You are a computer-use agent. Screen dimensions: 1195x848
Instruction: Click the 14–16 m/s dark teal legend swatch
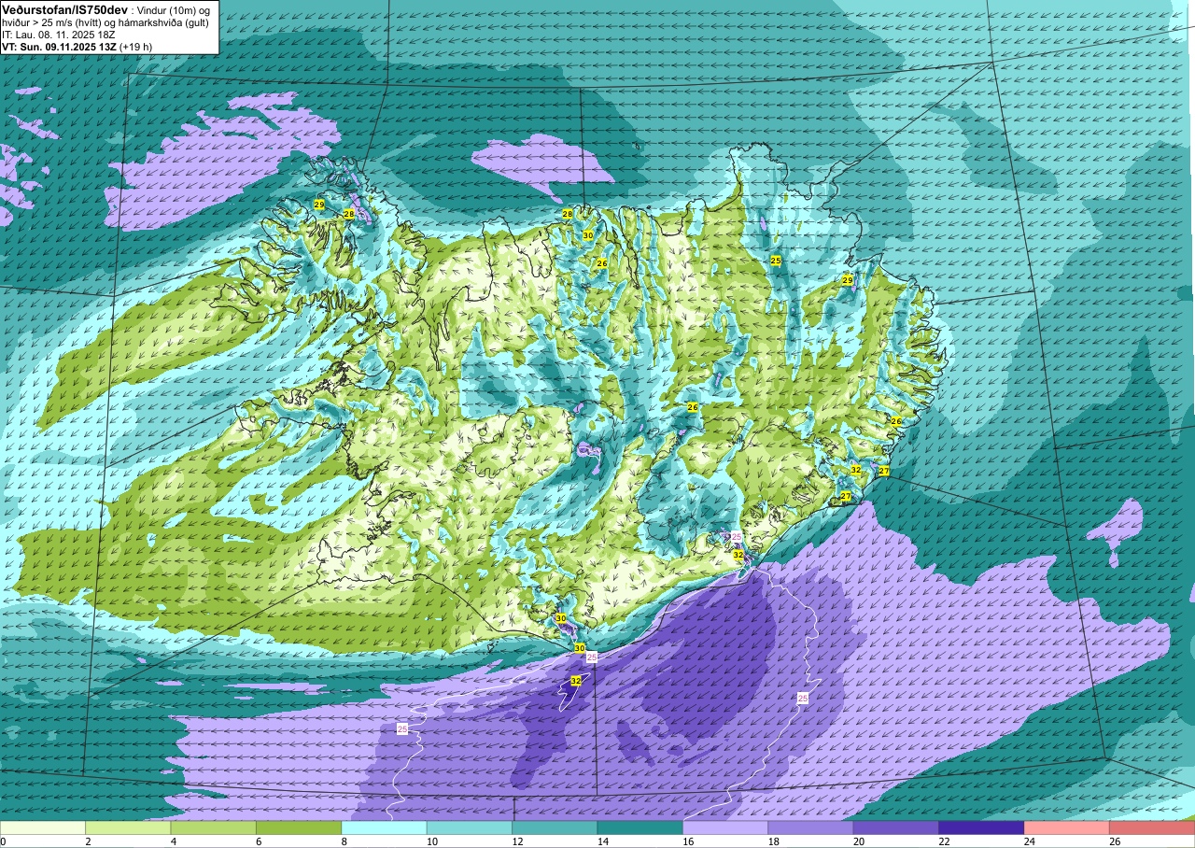click(640, 827)
